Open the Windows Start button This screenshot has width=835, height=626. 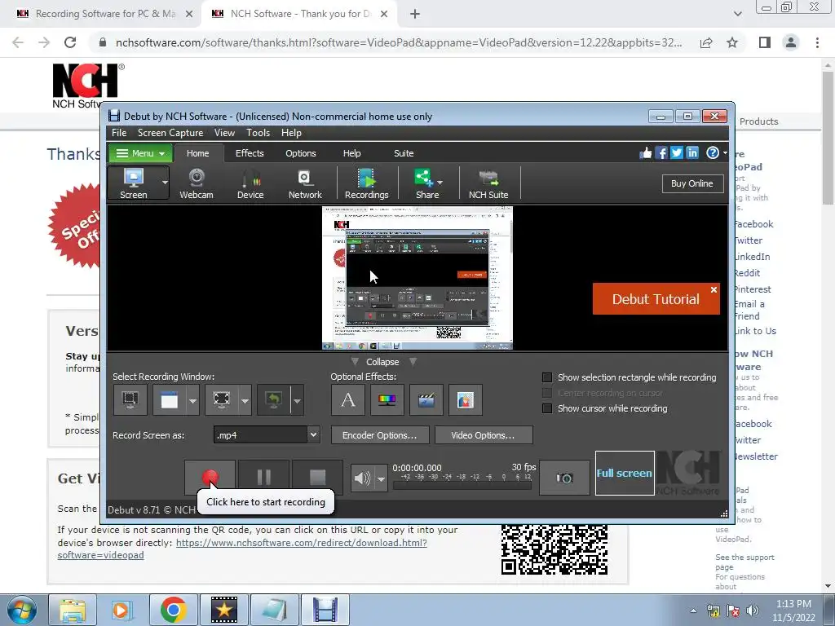(22, 610)
